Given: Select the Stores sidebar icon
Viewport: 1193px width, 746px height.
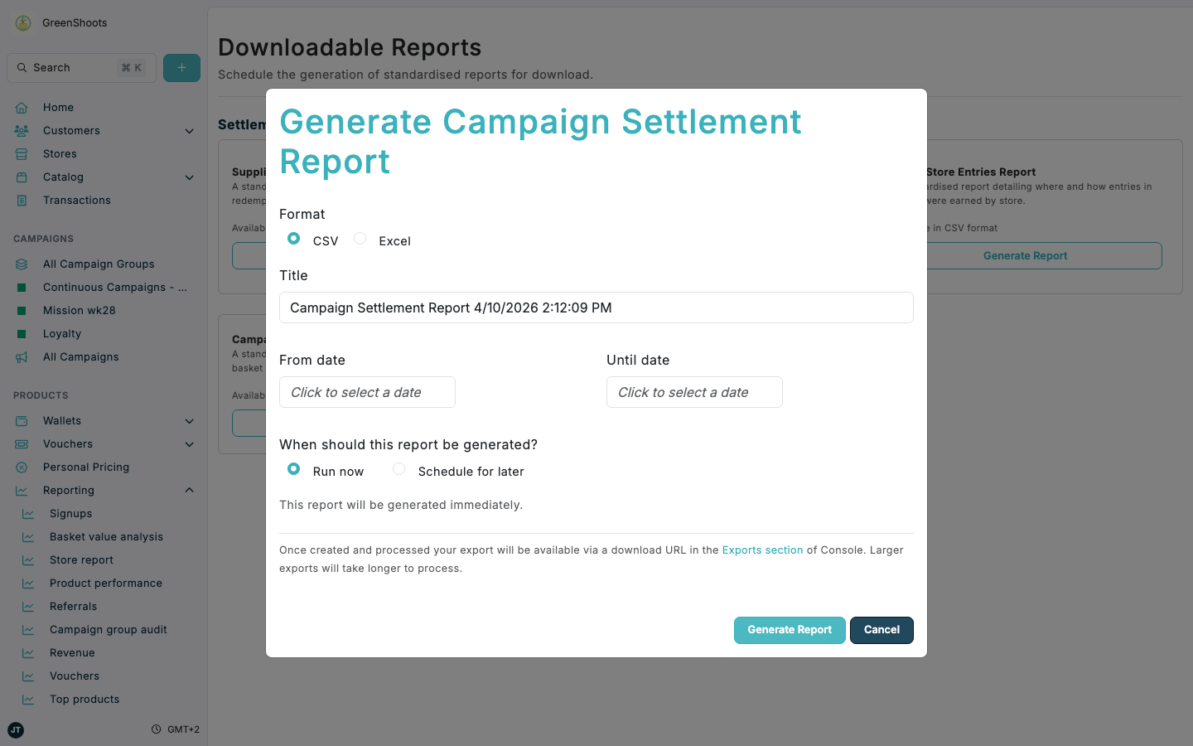Looking at the screenshot, I should click(x=22, y=153).
